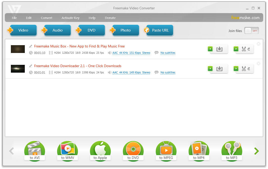Click the 2438 Kbps video info text

click(x=88, y=53)
